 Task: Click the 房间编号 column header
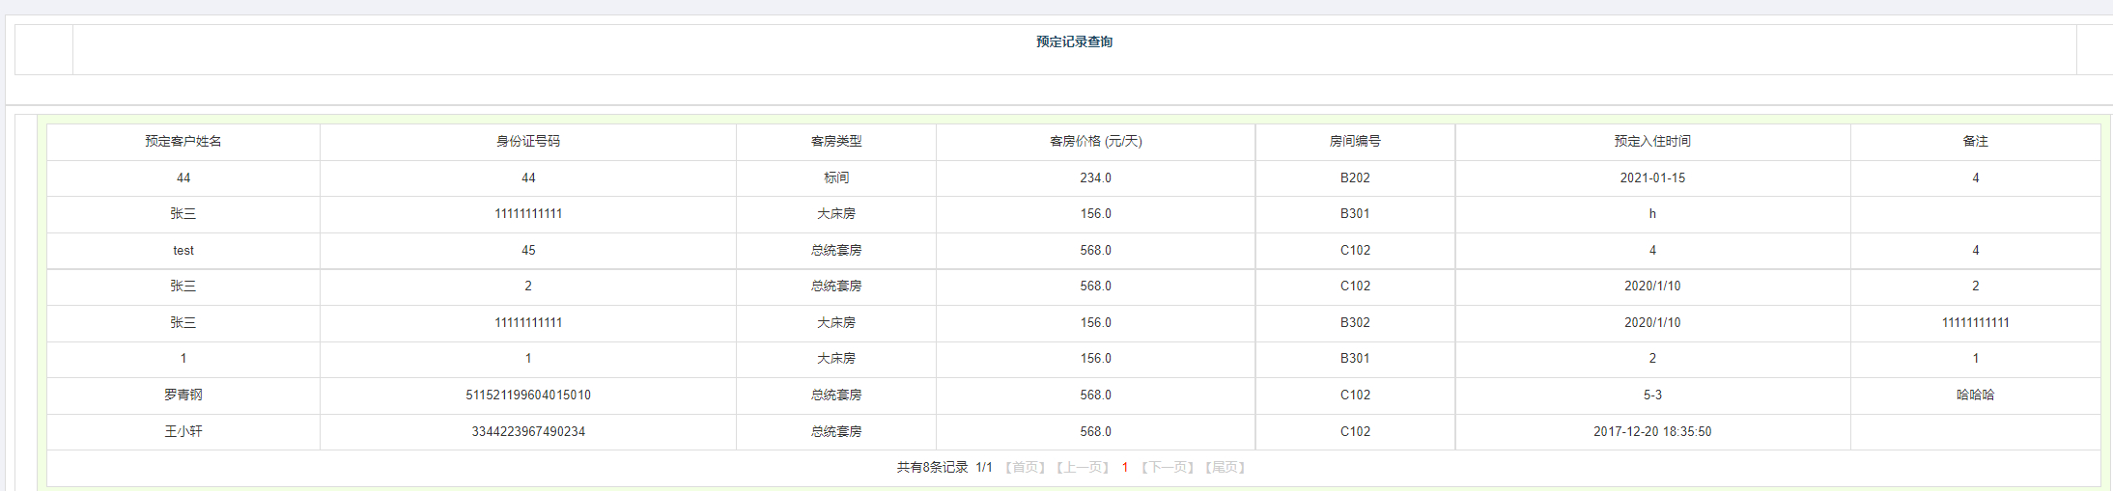[1355, 142]
